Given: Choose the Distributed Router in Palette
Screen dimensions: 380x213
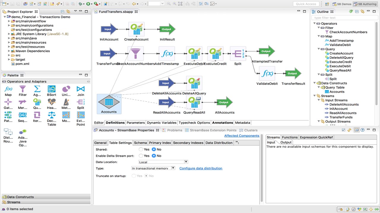Looking at the screenshot, I should [x=8, y=136].
